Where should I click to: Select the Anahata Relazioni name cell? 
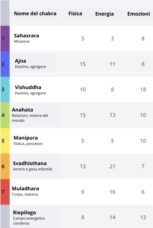tap(36, 115)
